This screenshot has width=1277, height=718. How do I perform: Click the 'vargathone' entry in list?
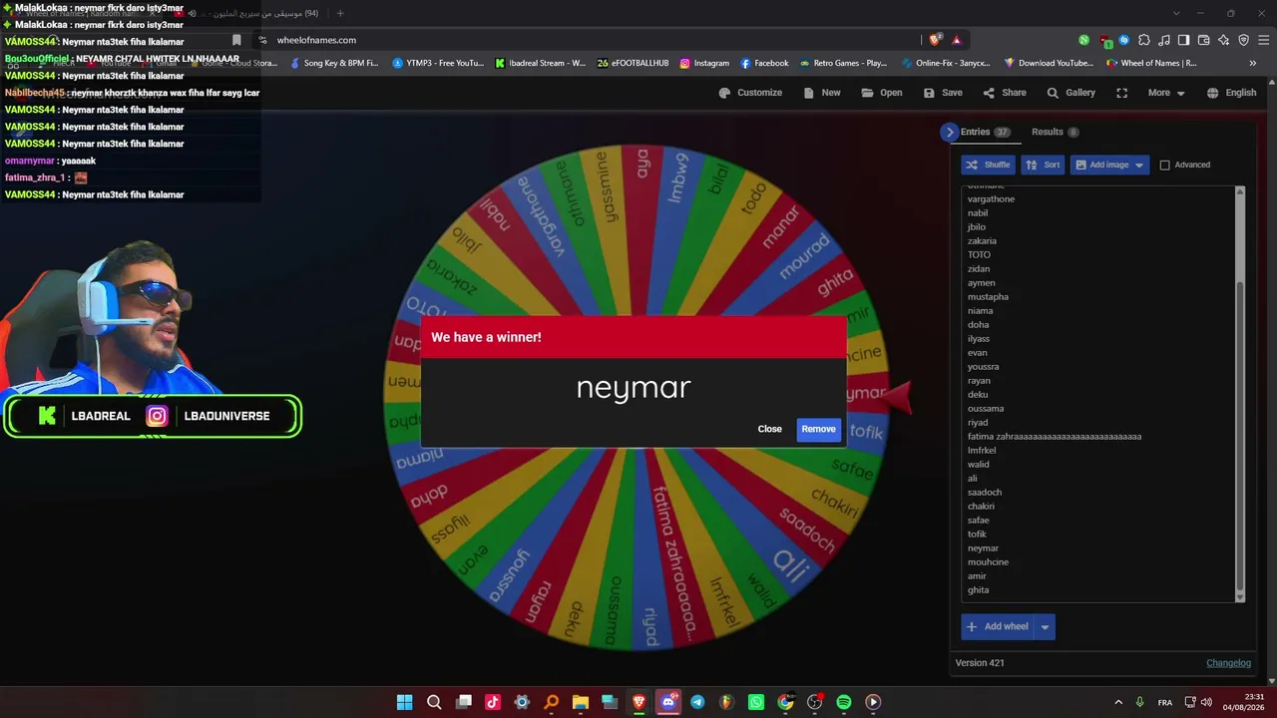(x=991, y=199)
